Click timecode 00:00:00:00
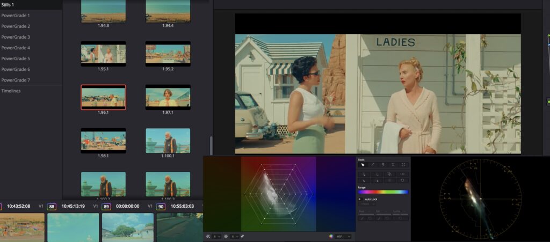The image size is (550, 242). pos(128,206)
